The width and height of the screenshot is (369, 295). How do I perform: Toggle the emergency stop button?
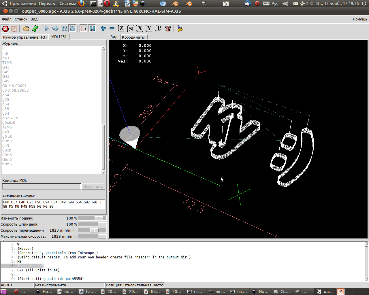5,29
